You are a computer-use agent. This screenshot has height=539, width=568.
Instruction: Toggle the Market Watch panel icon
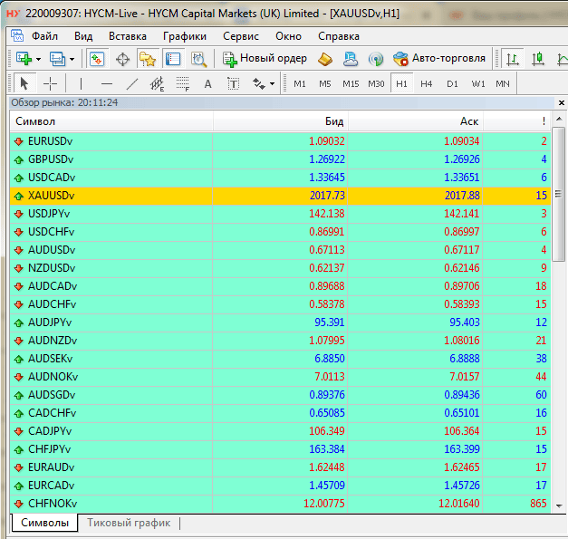(x=97, y=59)
